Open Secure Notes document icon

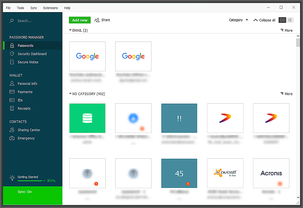12,62
